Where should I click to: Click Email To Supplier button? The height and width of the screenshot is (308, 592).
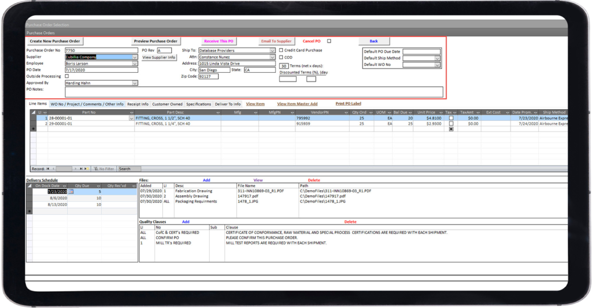tap(276, 41)
